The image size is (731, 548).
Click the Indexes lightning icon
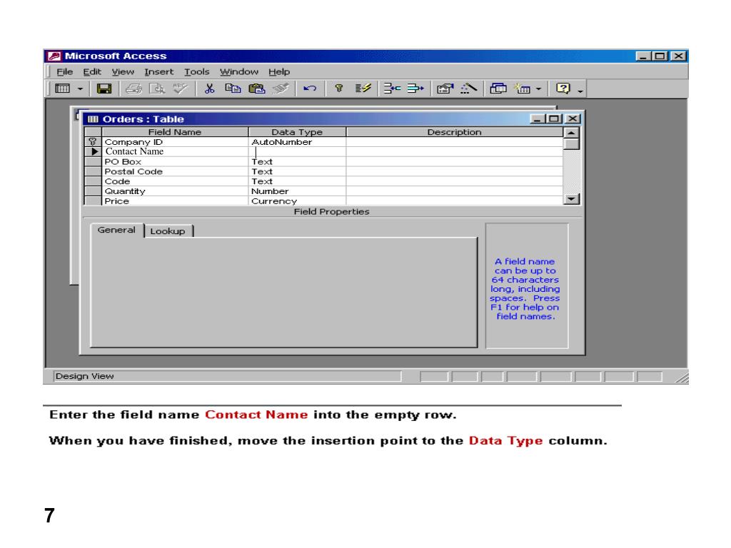(x=363, y=88)
